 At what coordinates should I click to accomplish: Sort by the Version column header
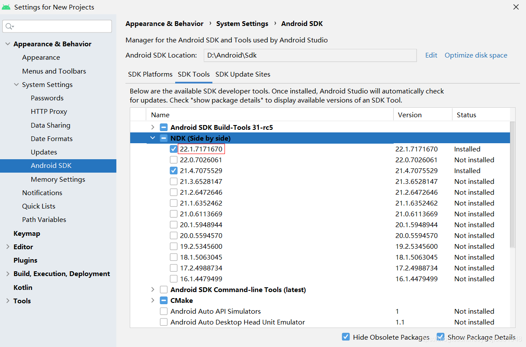(423, 115)
